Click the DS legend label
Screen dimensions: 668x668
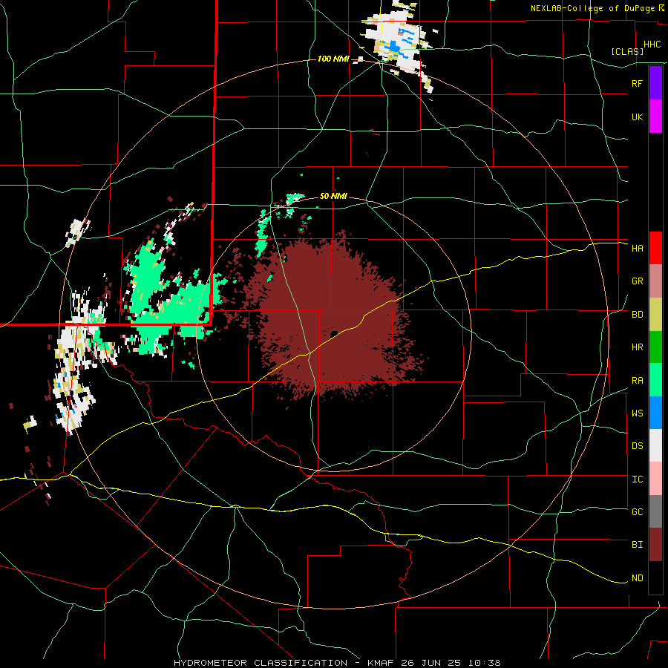[x=637, y=446]
